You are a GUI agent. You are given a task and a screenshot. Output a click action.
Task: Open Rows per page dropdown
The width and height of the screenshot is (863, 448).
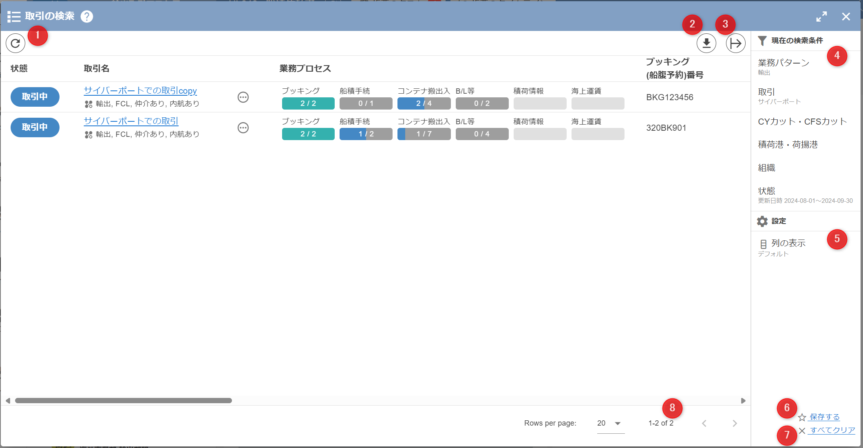pos(610,424)
